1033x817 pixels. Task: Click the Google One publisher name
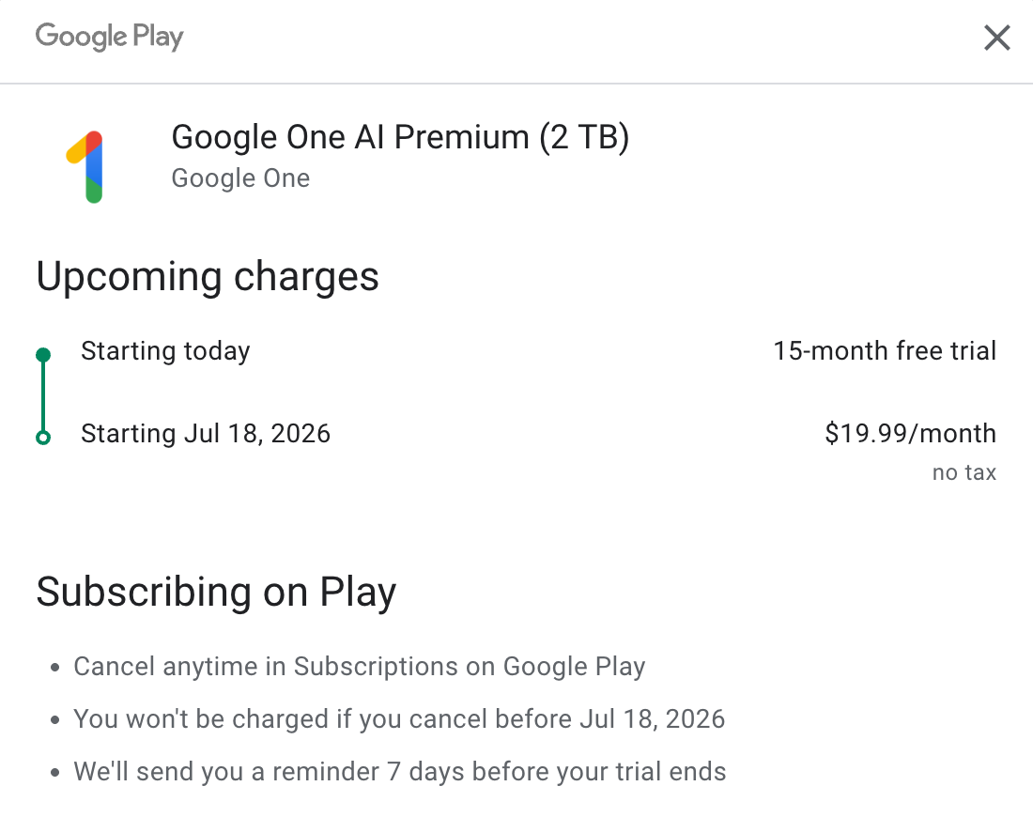240,178
